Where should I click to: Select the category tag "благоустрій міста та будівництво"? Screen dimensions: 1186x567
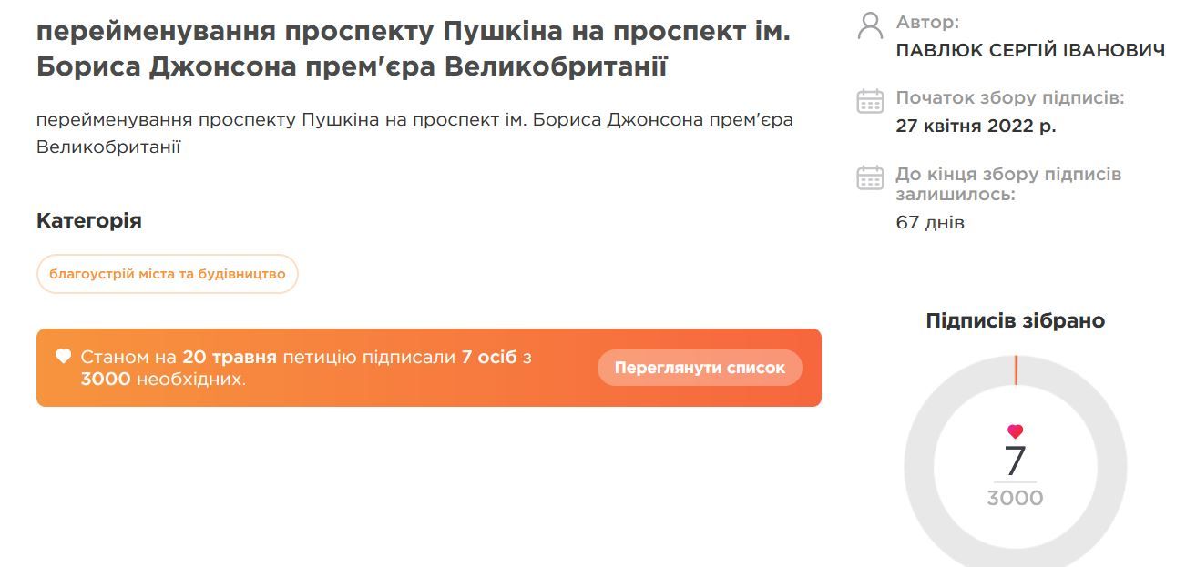point(168,274)
